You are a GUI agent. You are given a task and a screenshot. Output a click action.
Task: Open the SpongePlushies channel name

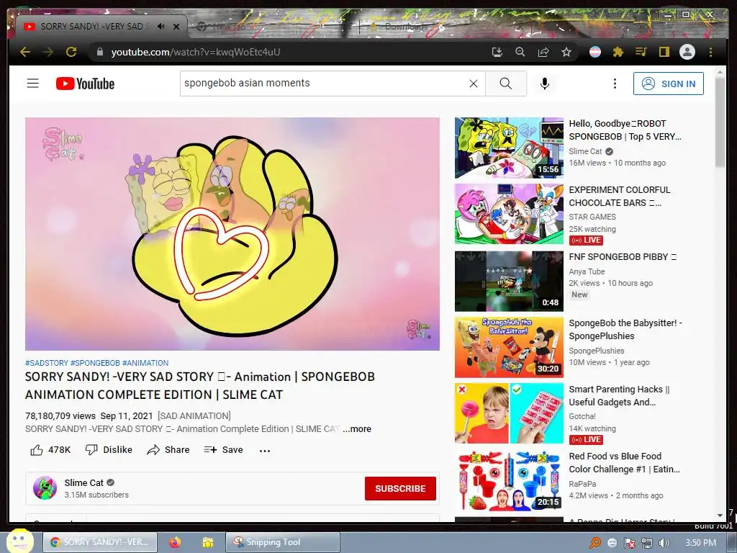597,351
